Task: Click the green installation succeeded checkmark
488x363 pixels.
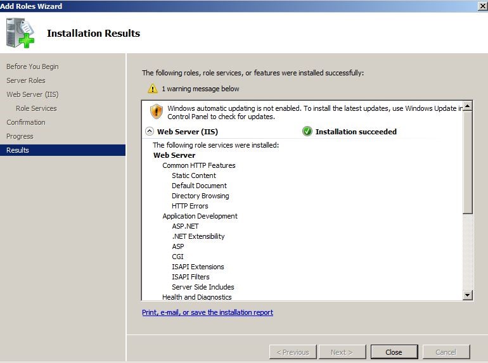Action: pyautogui.click(x=307, y=132)
